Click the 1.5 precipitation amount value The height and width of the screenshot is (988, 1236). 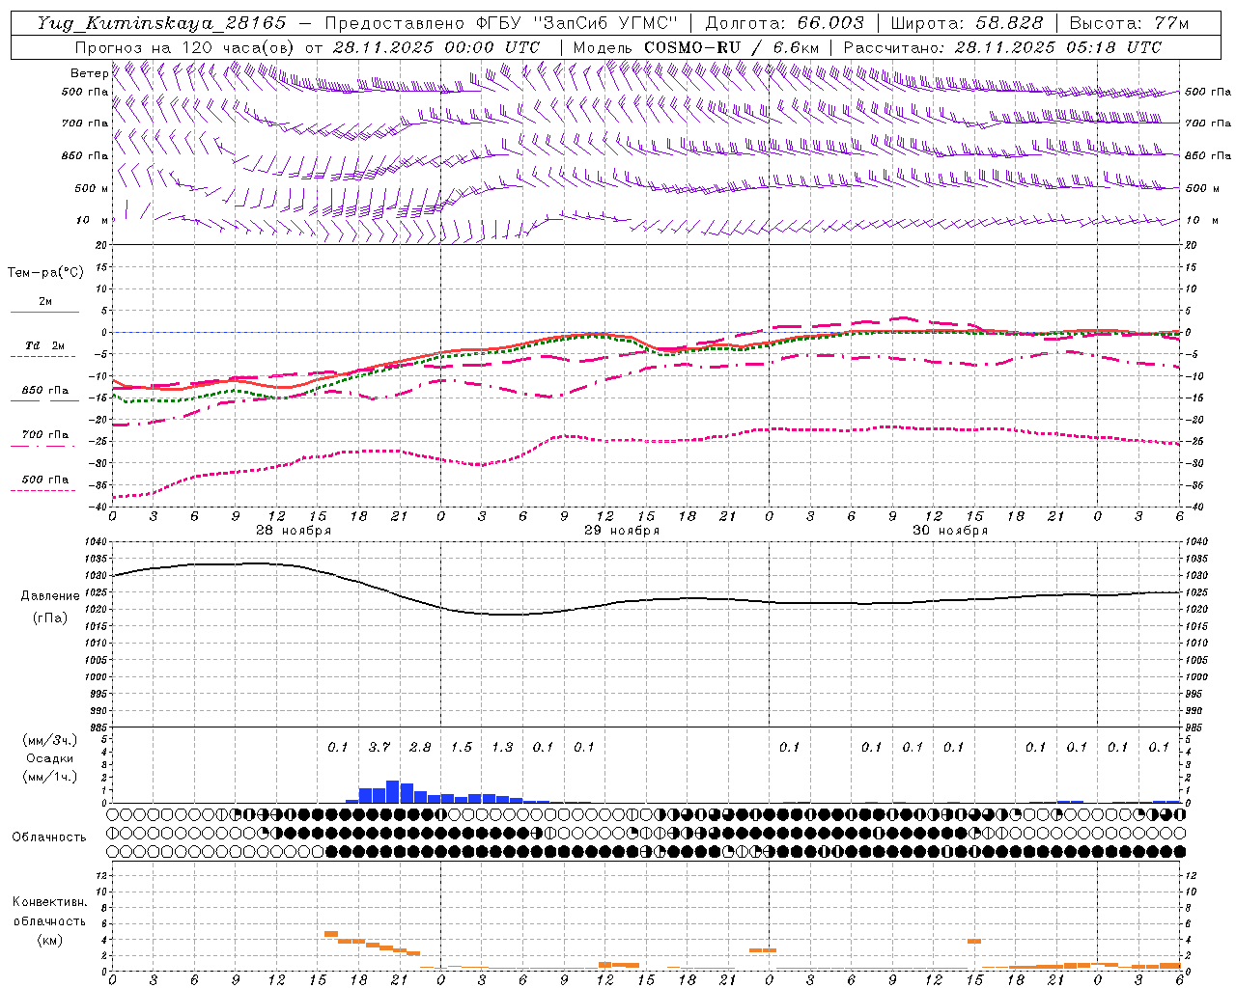(462, 747)
